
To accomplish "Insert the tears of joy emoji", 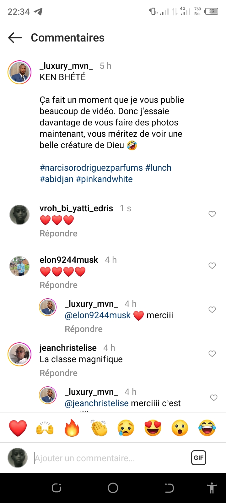I will [x=207, y=428].
